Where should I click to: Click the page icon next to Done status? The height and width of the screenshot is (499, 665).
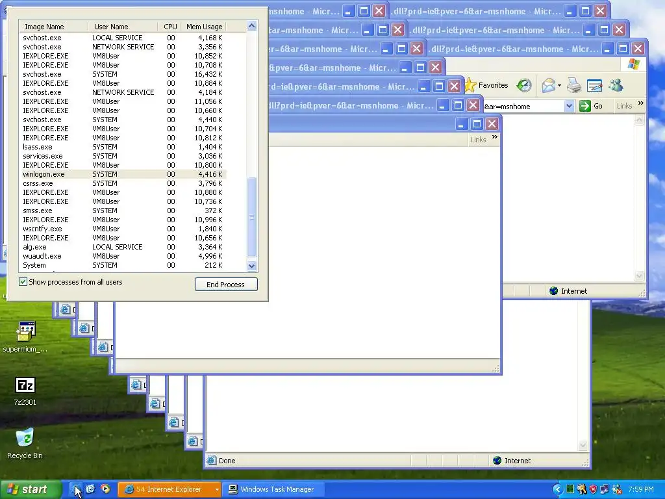point(211,461)
